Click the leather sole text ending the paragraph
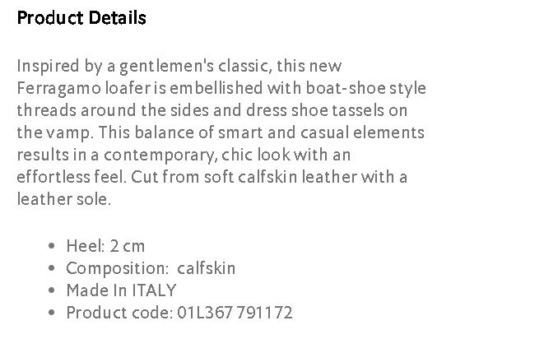The height and width of the screenshot is (339, 544). [x=63, y=199]
